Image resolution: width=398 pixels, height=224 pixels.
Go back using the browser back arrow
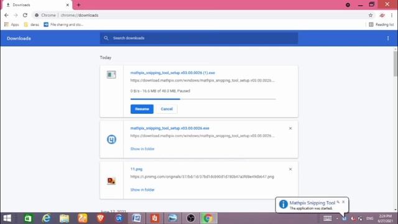tap(6, 15)
